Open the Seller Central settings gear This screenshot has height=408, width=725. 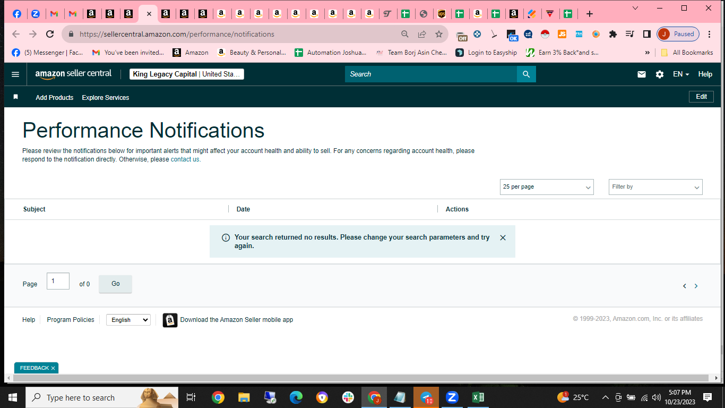pos(660,74)
